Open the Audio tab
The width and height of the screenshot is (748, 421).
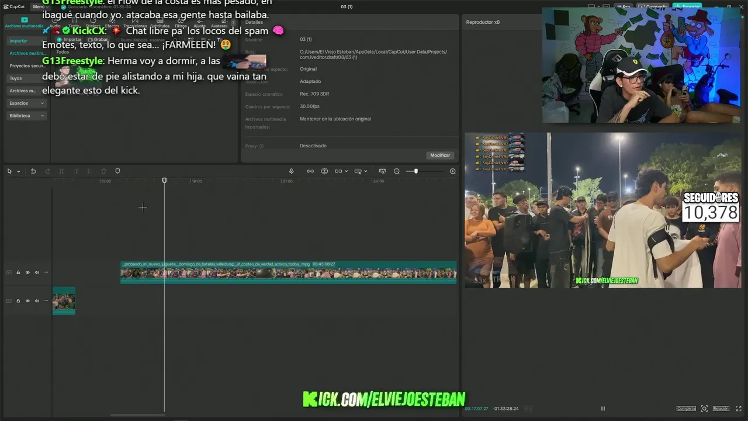(x=55, y=23)
